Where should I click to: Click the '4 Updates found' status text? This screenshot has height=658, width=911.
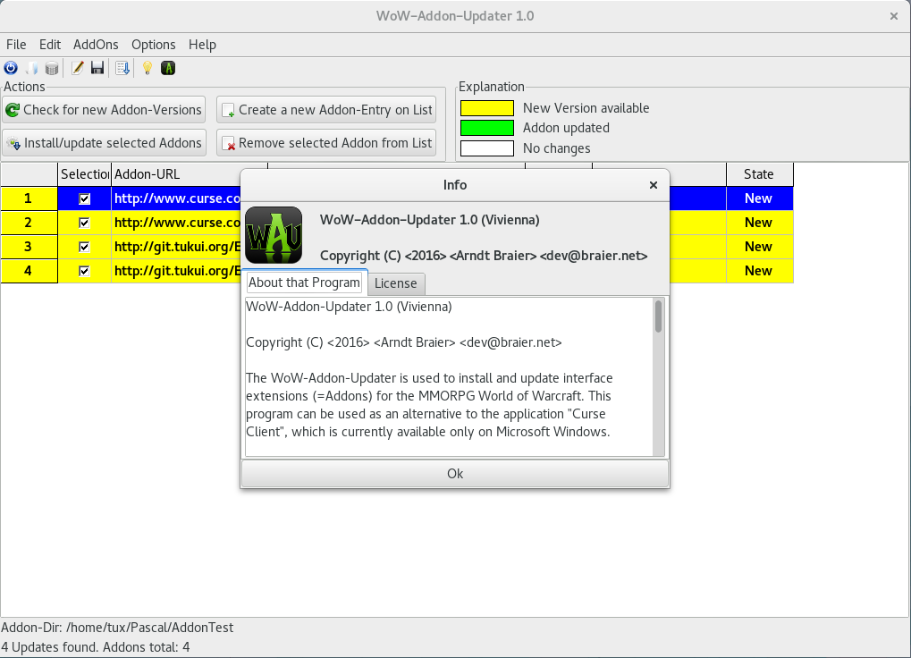50,647
